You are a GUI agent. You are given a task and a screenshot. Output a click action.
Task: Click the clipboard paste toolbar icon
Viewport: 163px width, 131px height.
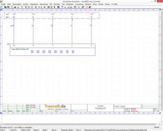pos(75,7)
